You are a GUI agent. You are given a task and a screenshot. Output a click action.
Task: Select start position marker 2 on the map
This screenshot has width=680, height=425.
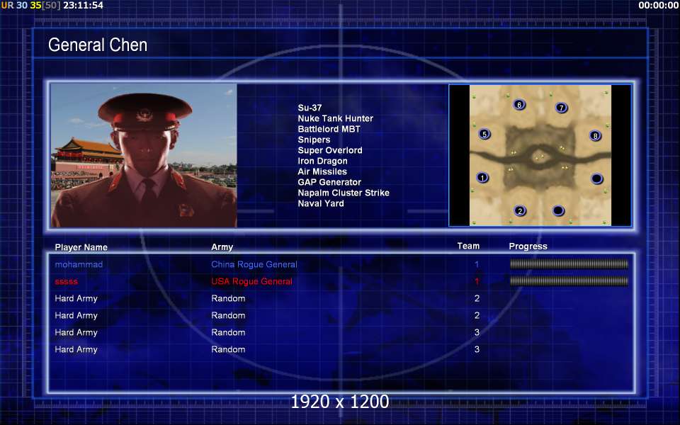point(519,211)
